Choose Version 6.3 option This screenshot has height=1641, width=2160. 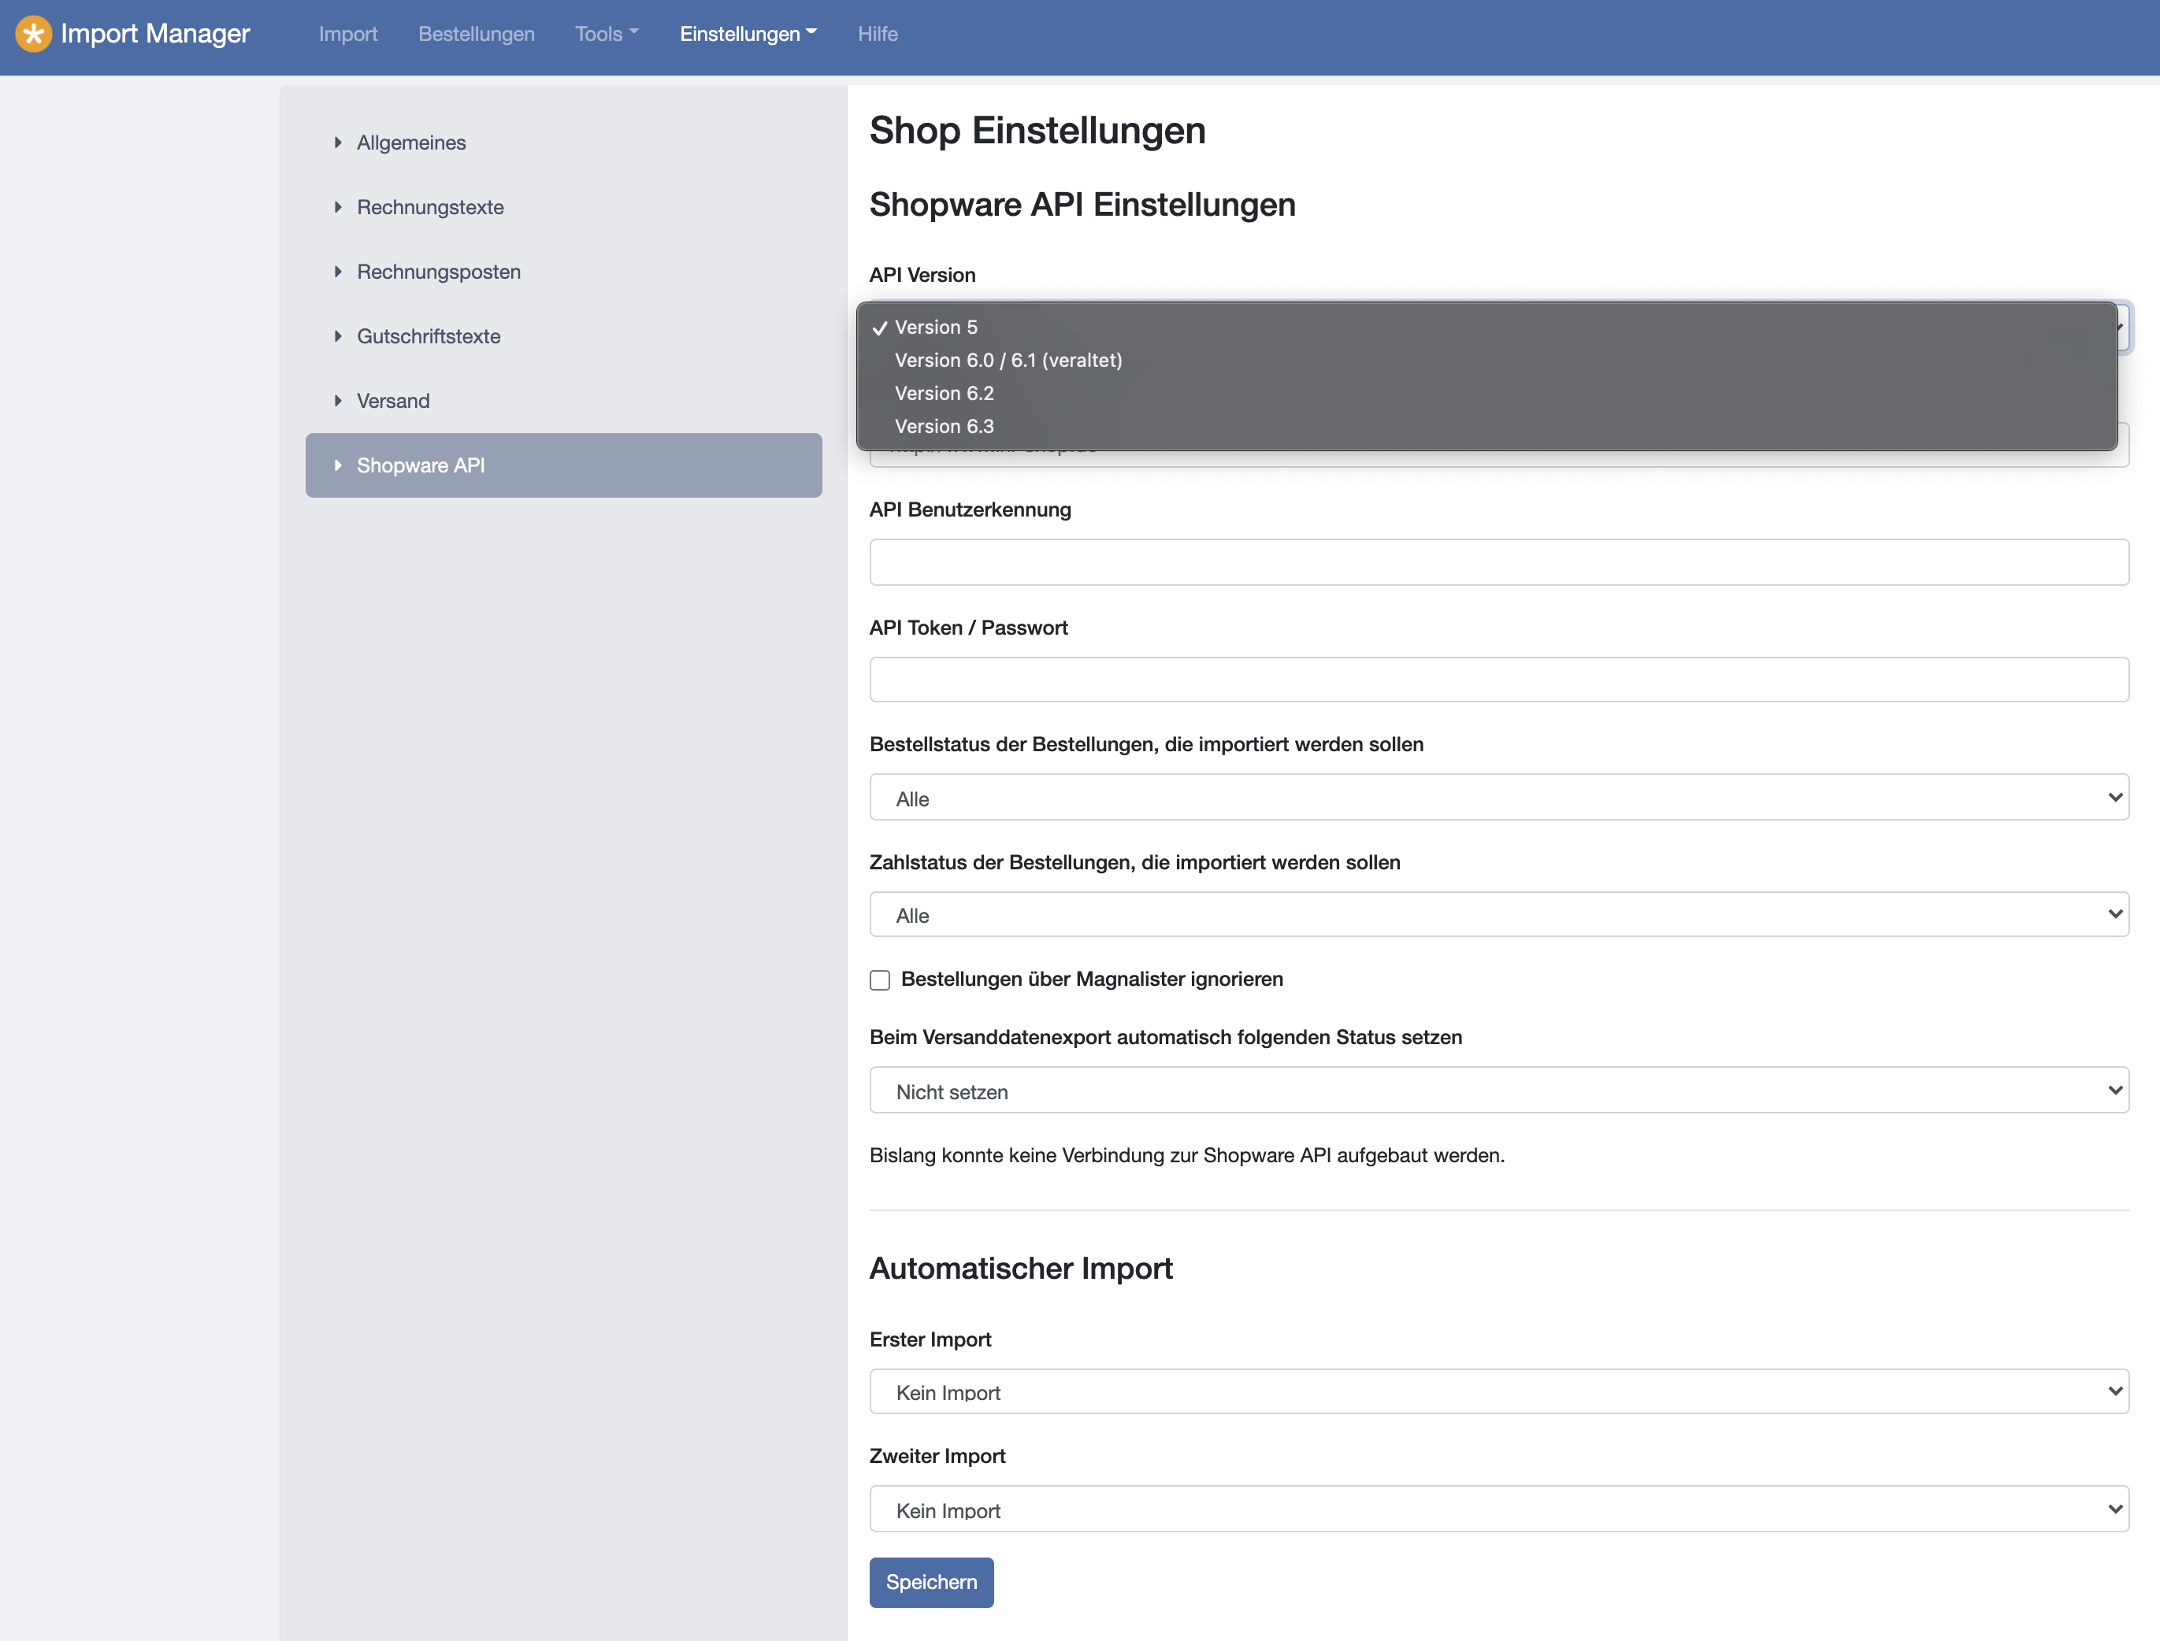(1487, 427)
